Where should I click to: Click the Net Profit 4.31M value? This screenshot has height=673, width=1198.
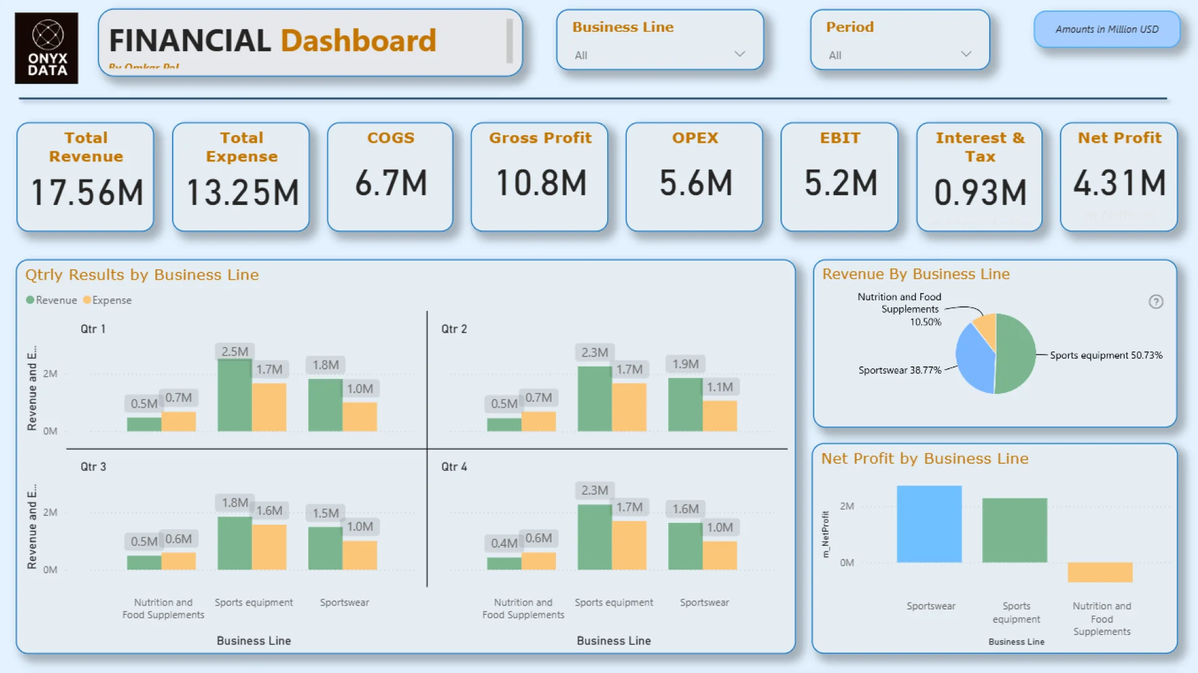[1119, 183]
